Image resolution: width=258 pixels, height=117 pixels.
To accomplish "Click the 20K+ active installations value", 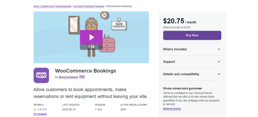I will click(124, 109).
